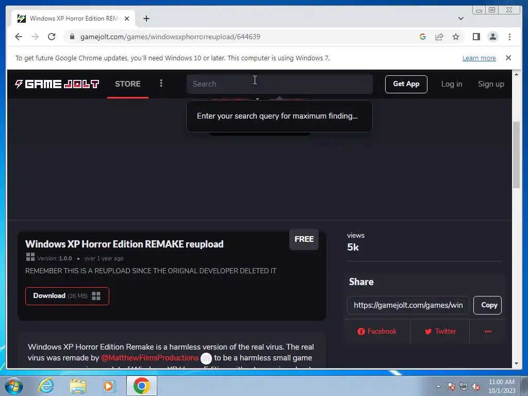Viewport: 528px width, 396px height.
Task: Click the Share heading text
Action: 361,282
